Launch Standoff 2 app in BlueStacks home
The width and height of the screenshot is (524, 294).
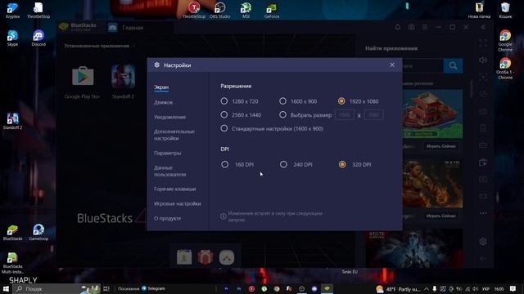(123, 77)
